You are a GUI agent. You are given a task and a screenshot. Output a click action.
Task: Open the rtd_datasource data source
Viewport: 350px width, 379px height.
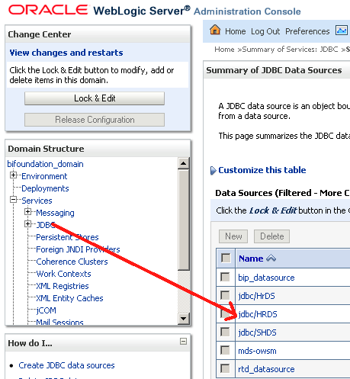[266, 369]
